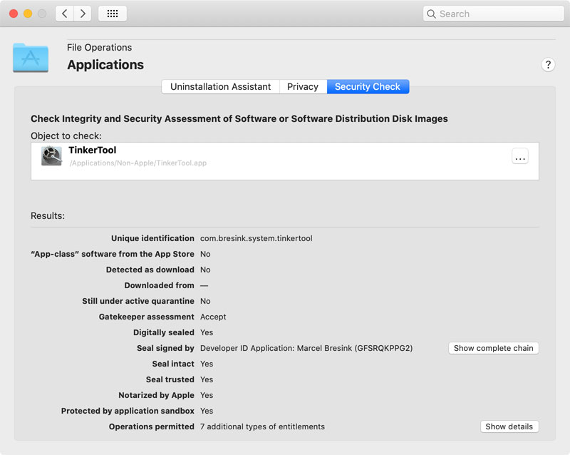This screenshot has width=570, height=455.
Task: Click the Developer ID Application signer text
Action: pos(306,348)
